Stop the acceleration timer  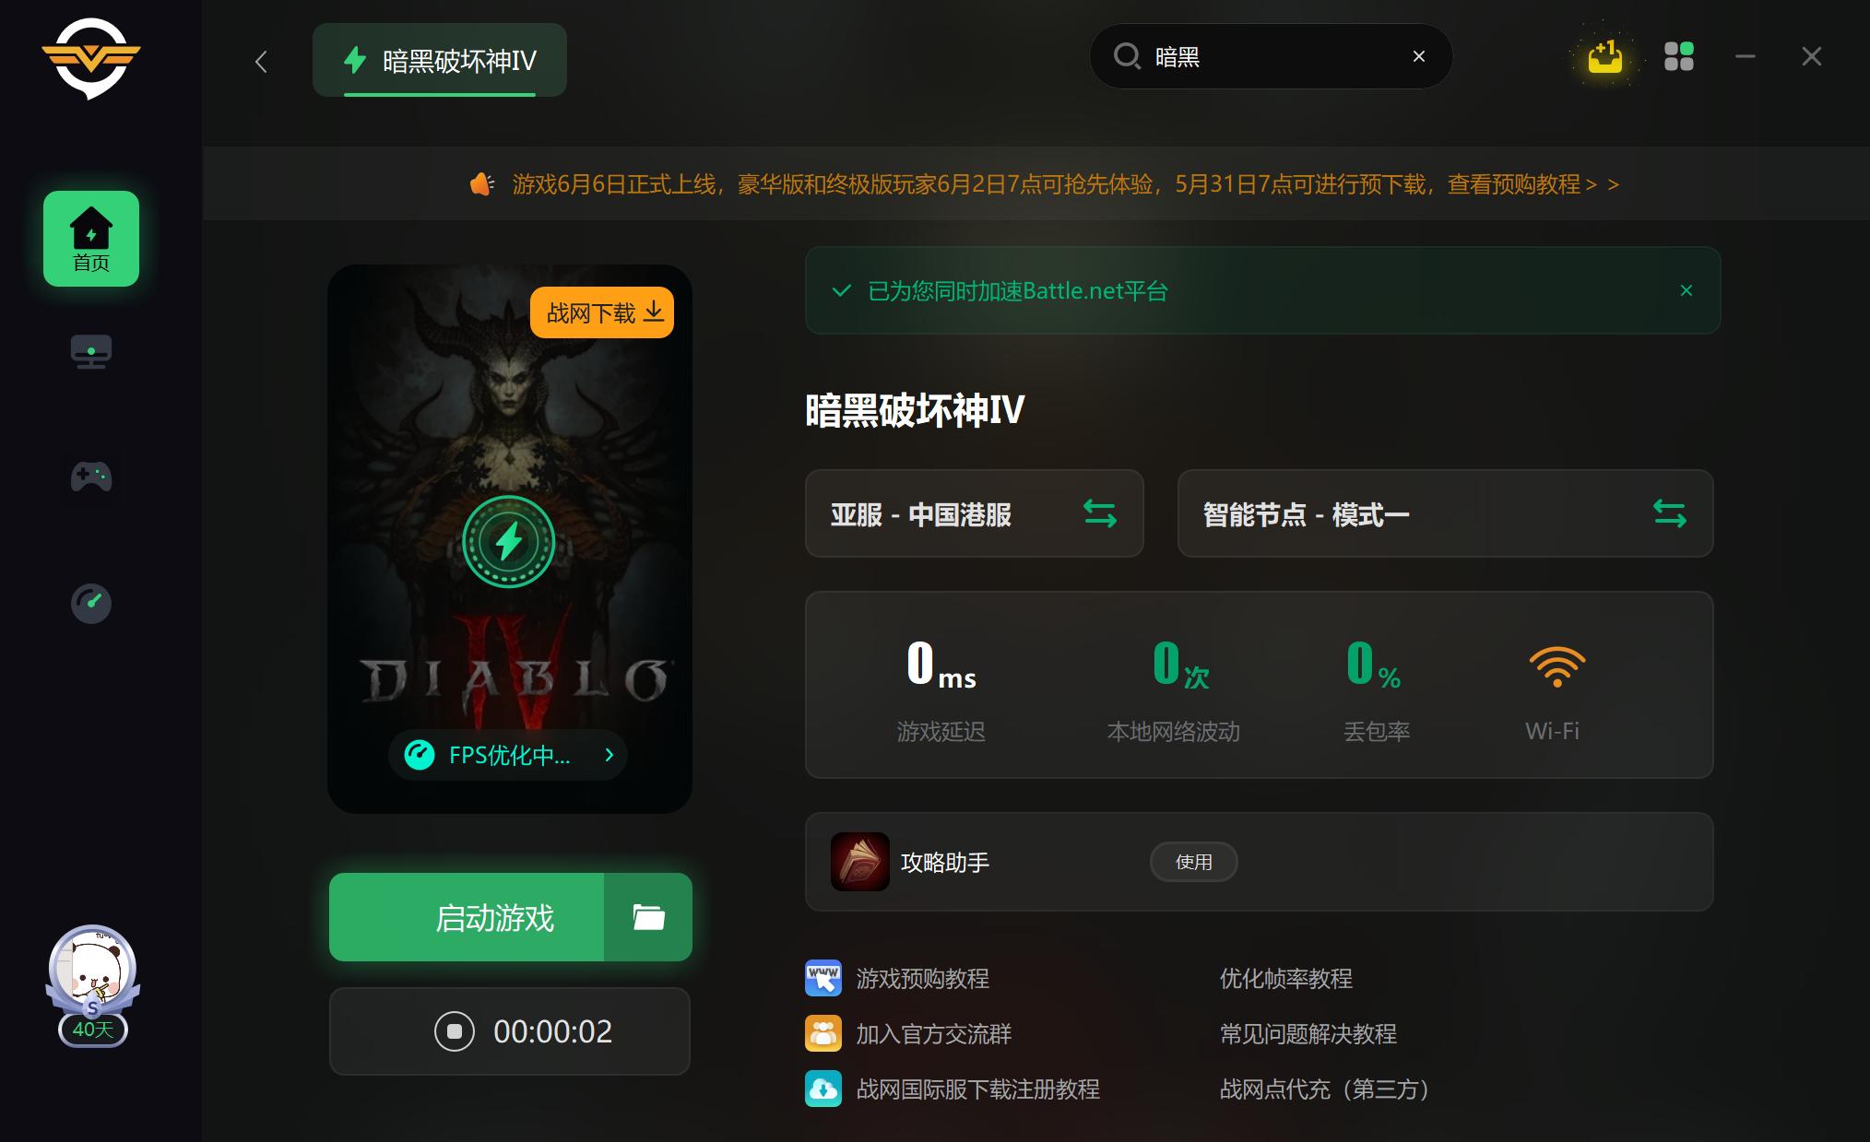tap(453, 1031)
